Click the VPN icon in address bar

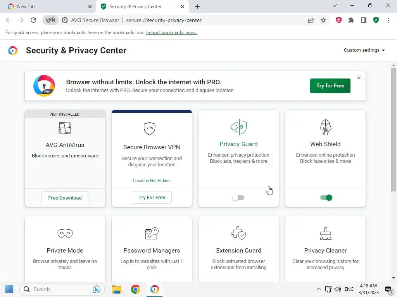(x=50, y=20)
